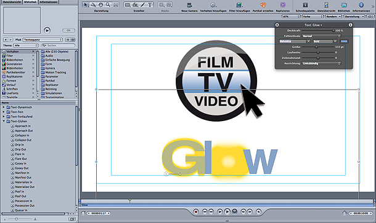Select the arrow selection tool
This screenshot has width=376, height=223.
point(86,5)
